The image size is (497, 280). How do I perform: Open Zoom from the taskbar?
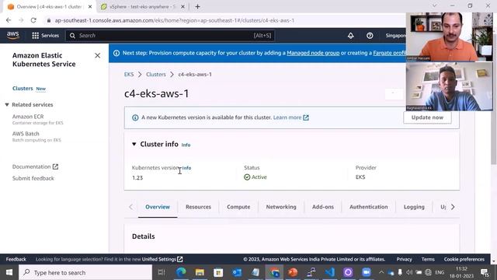point(366,272)
